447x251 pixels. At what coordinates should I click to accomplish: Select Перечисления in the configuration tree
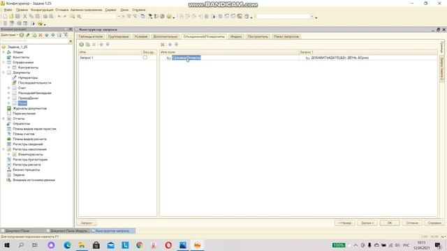click(24, 114)
